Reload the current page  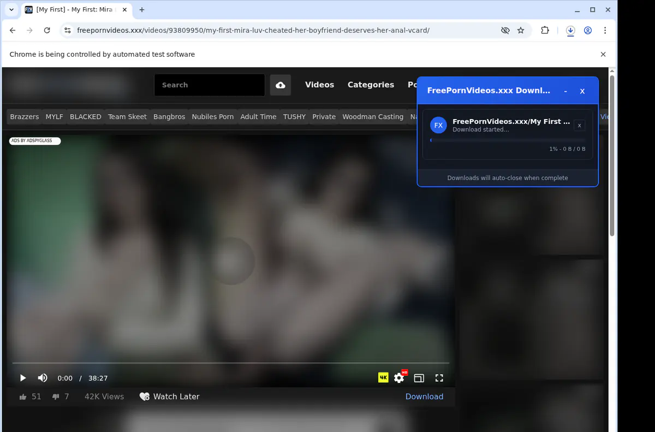pos(47,31)
